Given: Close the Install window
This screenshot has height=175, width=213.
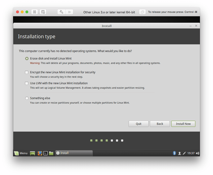Looking at the screenshot, I should (196, 26).
